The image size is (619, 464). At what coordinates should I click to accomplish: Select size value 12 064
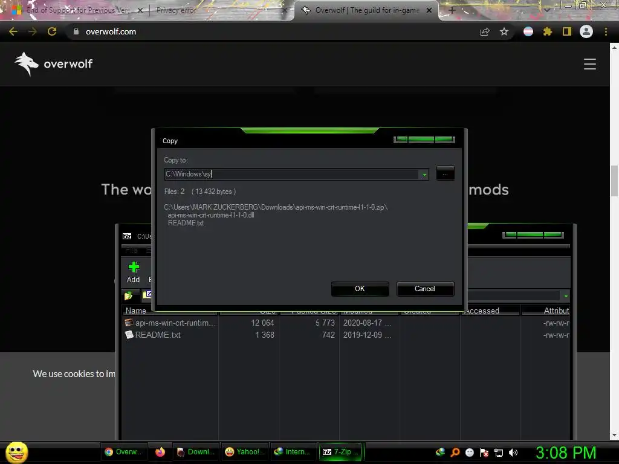click(262, 323)
